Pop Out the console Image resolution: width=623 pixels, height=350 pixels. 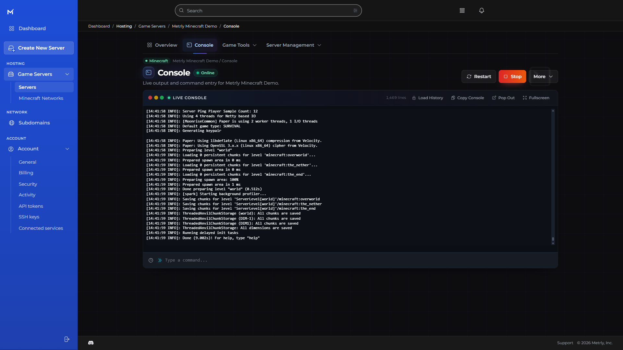click(503, 98)
